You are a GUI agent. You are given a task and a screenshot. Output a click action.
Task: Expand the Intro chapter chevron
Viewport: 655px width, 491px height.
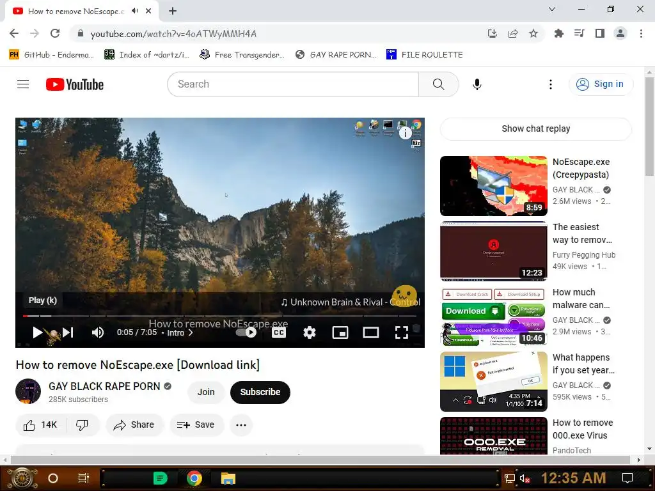[x=191, y=332]
